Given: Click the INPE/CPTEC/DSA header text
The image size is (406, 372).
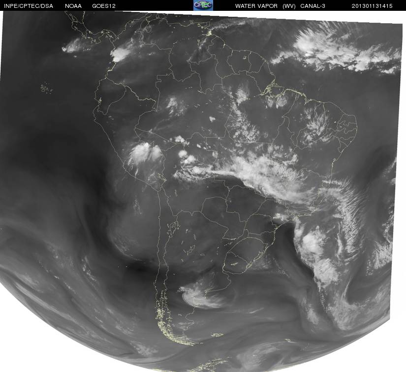Looking at the screenshot, I should [29, 6].
